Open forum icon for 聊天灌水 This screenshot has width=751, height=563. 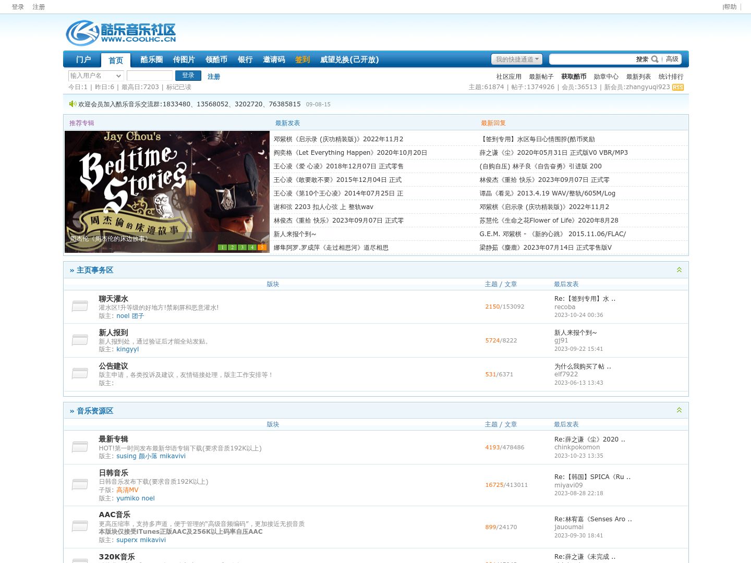point(80,306)
